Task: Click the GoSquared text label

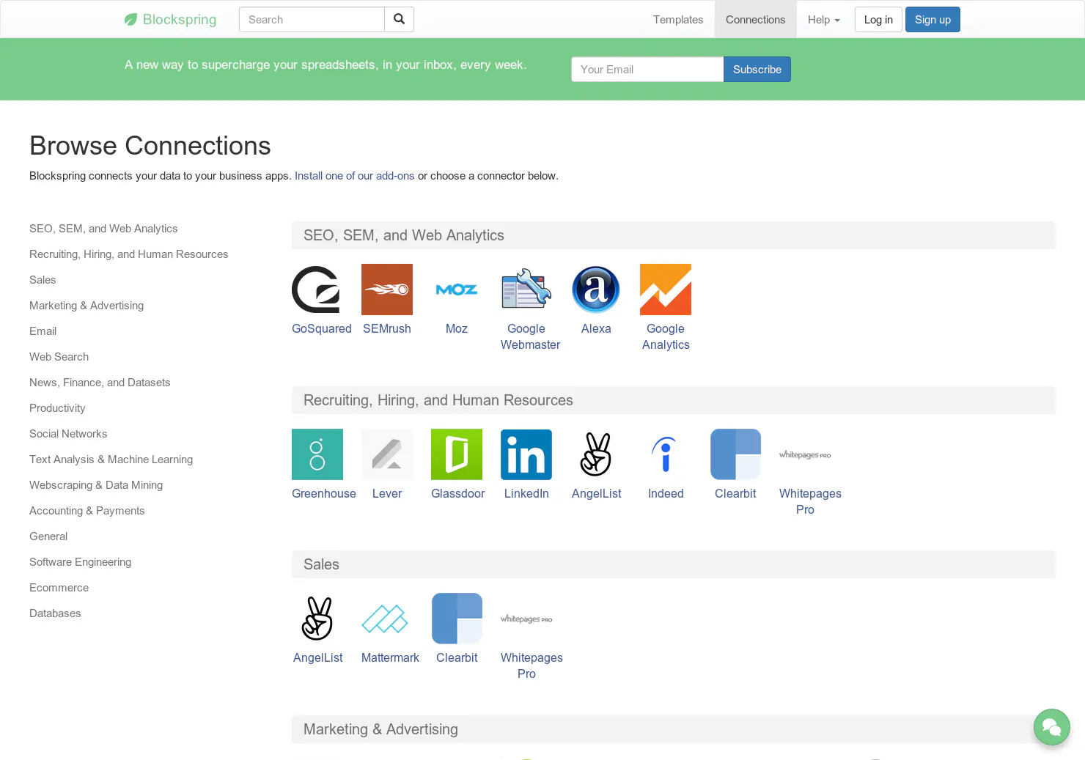Action: 322,329
